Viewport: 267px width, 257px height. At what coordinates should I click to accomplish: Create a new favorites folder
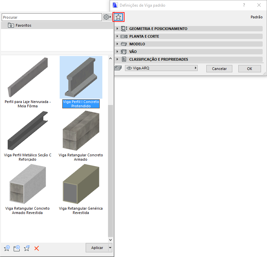[x=17, y=248]
